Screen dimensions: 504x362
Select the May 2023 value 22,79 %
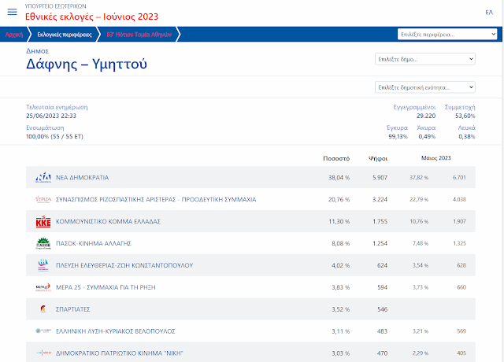tap(419, 199)
